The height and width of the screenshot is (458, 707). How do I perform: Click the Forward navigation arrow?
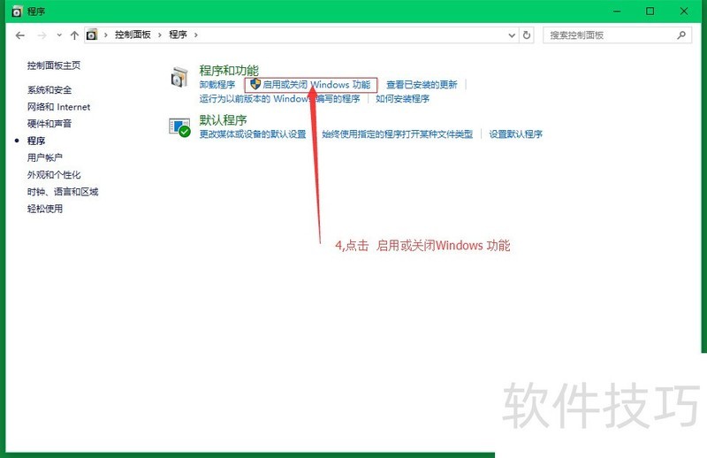pos(42,35)
